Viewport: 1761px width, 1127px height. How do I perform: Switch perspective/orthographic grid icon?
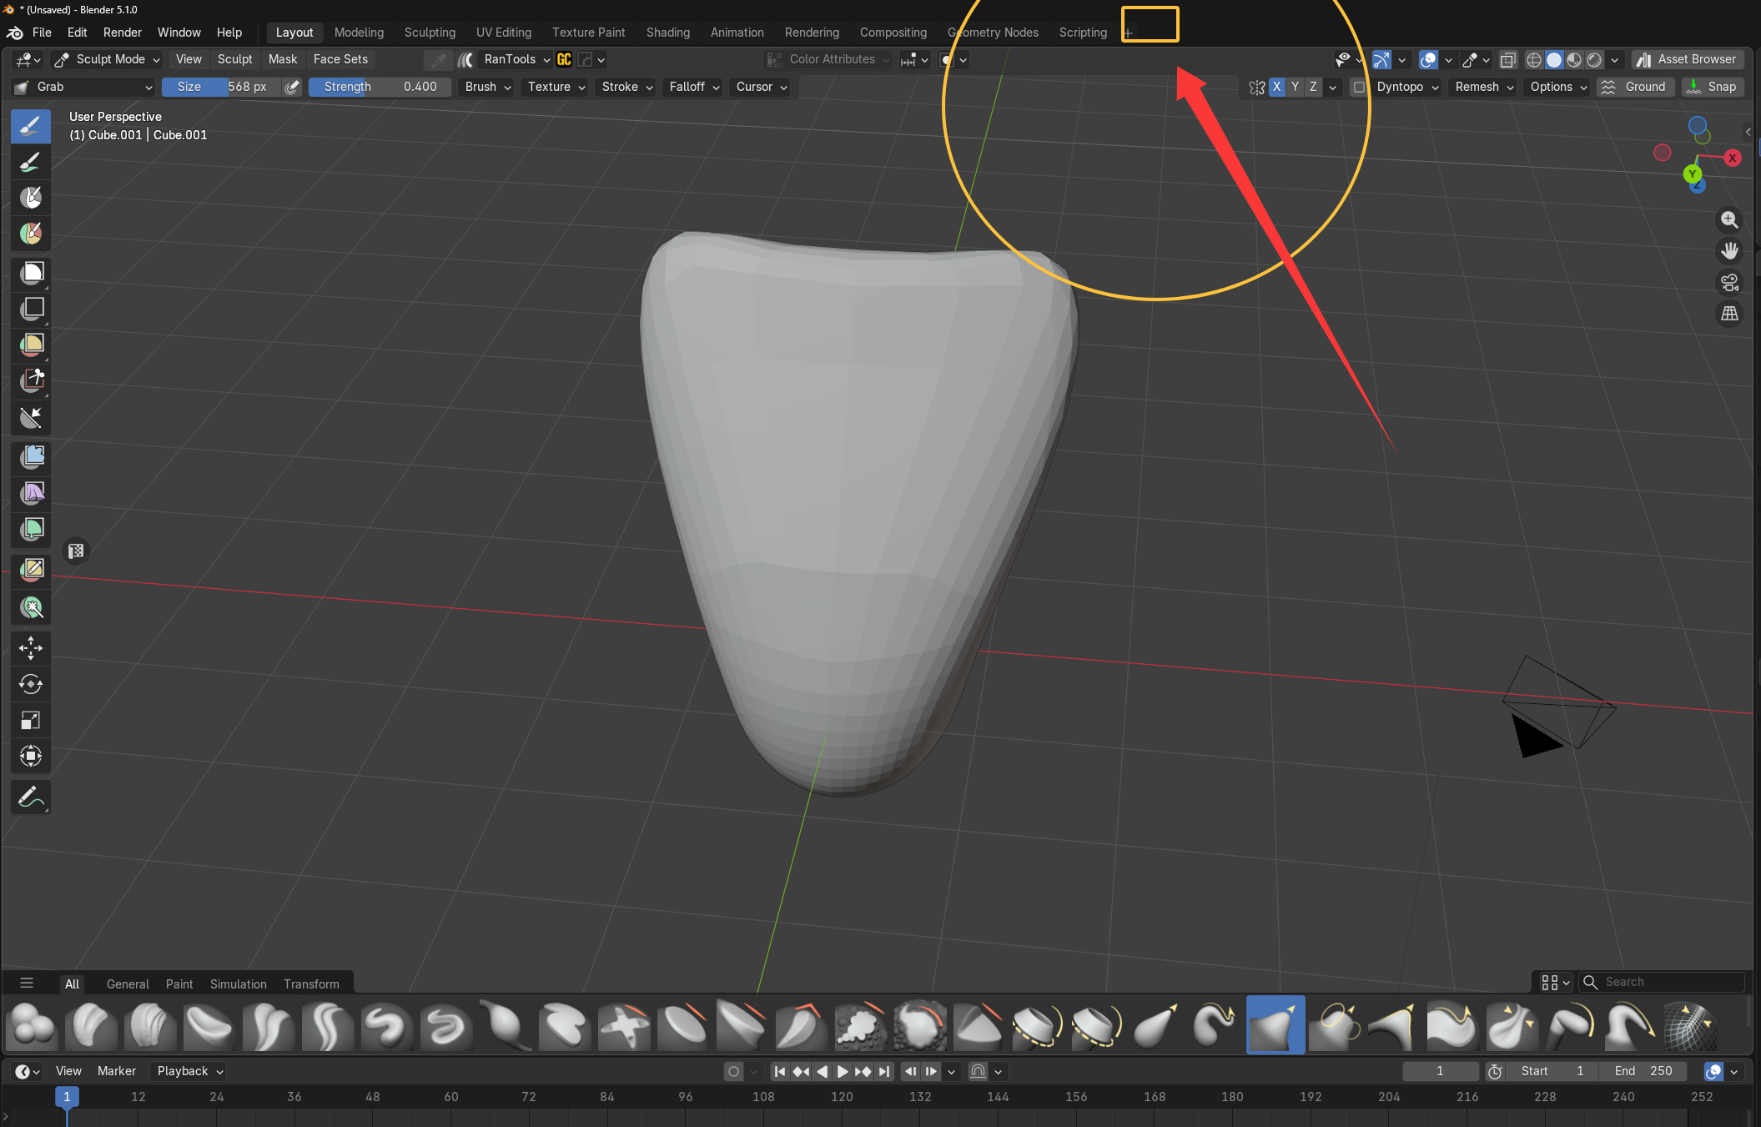click(x=1729, y=314)
